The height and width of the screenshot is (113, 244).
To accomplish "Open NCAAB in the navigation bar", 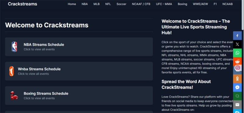I will click(228, 4).
